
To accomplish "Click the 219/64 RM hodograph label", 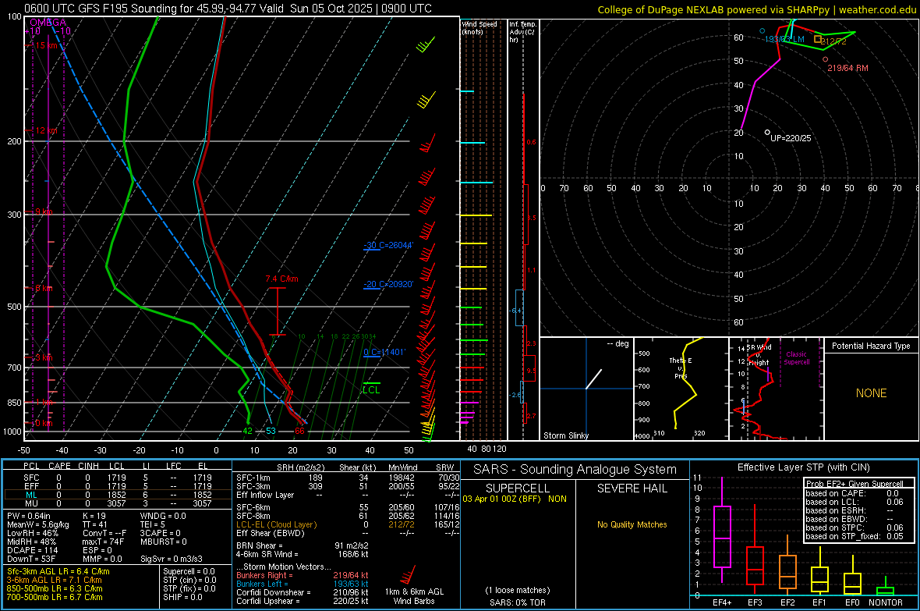I will click(847, 68).
